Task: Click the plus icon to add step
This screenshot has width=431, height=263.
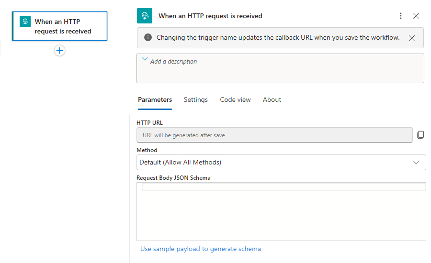Action: tap(59, 50)
